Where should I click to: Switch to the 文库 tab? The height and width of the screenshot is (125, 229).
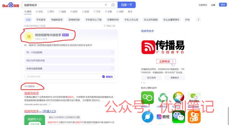tap(97, 11)
